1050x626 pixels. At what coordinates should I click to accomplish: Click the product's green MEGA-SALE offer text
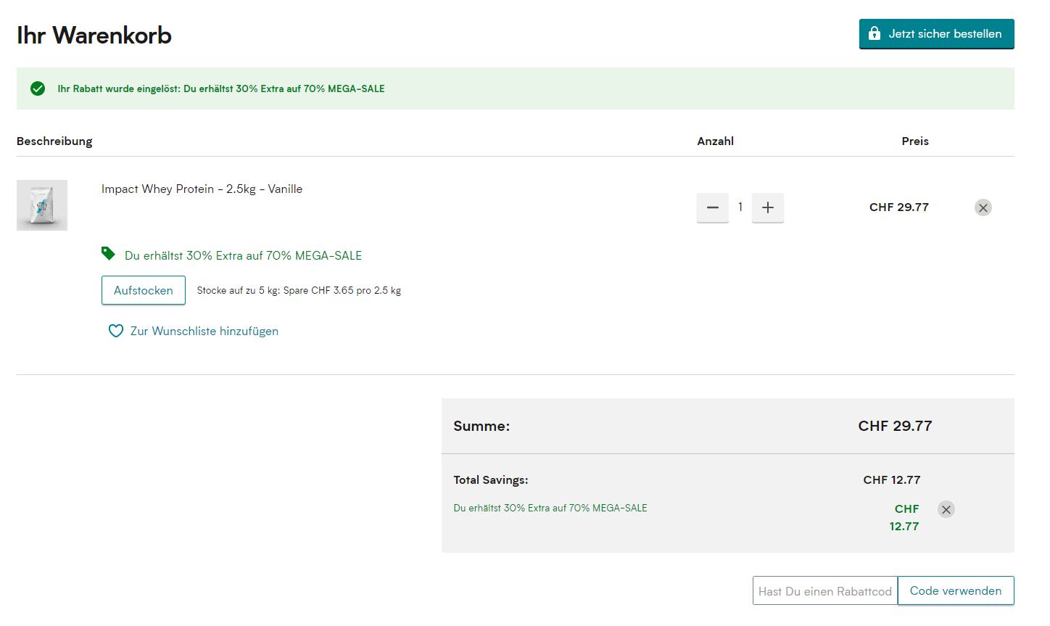(243, 255)
